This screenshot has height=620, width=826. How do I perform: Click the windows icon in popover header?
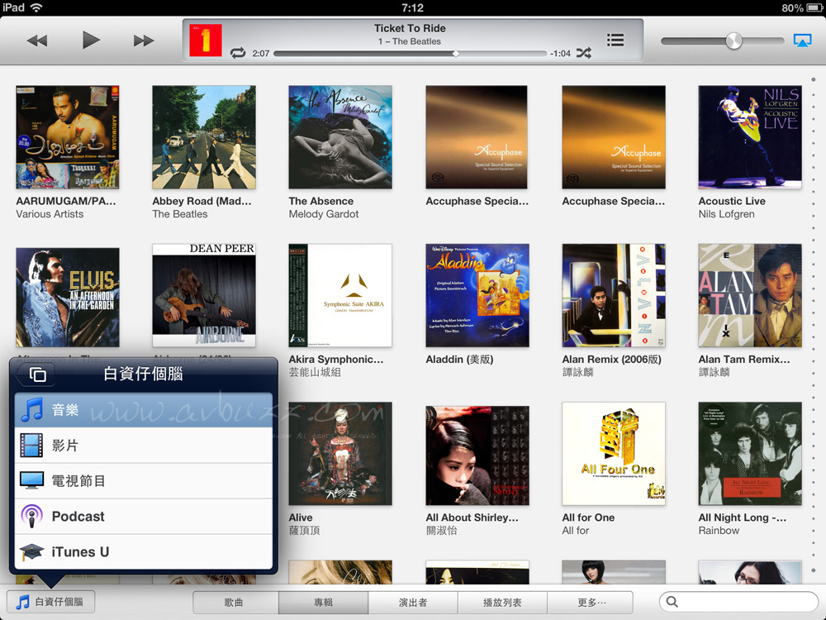(x=38, y=374)
